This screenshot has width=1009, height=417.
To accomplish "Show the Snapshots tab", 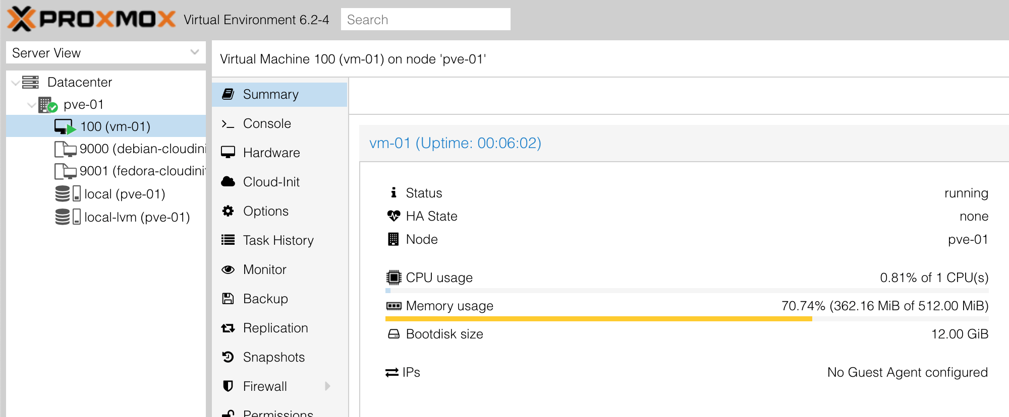I will pos(279,357).
